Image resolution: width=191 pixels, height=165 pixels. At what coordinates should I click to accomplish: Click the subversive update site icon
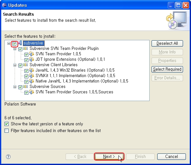(x=20, y=43)
